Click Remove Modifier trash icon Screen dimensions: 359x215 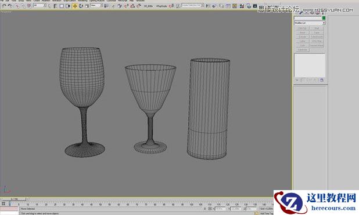pyautogui.click(x=315, y=80)
